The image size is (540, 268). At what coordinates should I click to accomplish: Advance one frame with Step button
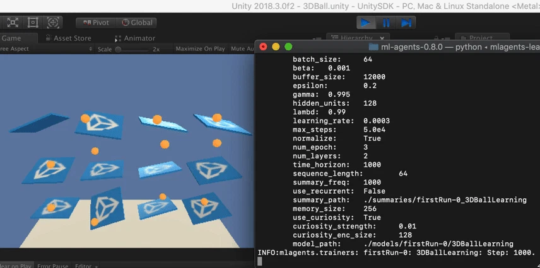click(x=406, y=23)
